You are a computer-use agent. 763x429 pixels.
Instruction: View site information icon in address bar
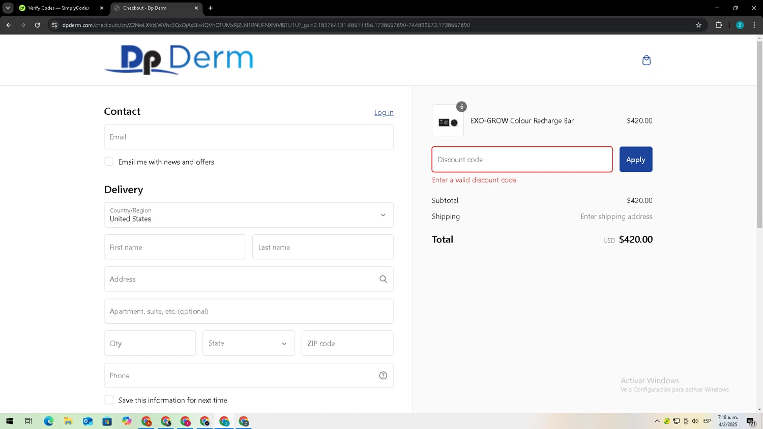[x=54, y=25]
